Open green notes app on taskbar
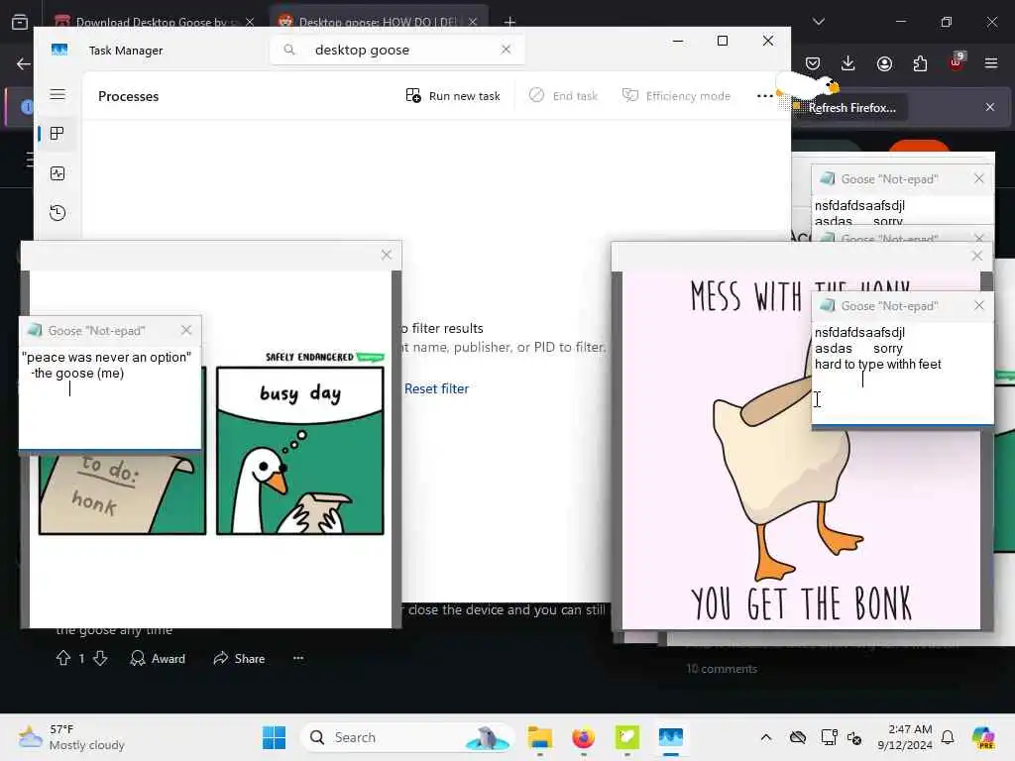This screenshot has height=761, width=1015. (x=626, y=737)
